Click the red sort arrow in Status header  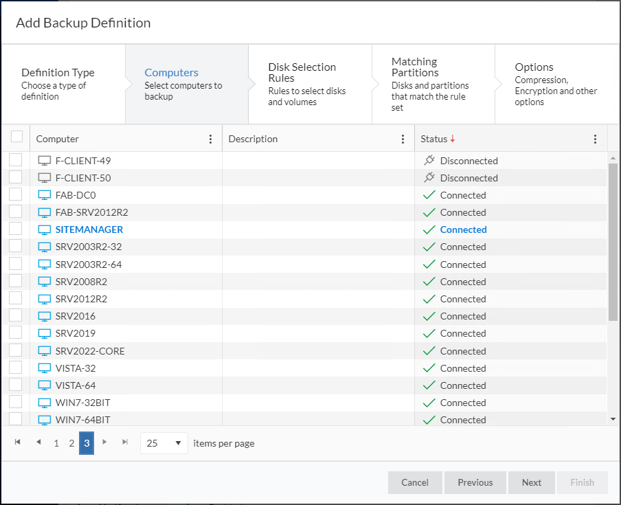coord(453,139)
